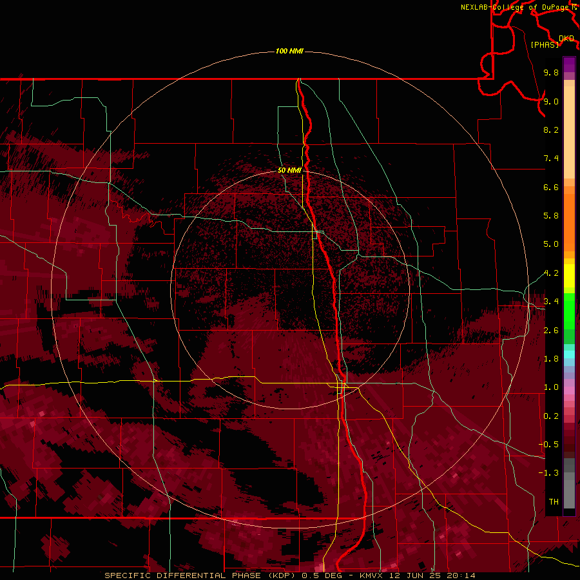The width and height of the screenshot is (580, 580).
Task: Click the KMVX radar site identifier
Action: pyautogui.click(x=371, y=575)
